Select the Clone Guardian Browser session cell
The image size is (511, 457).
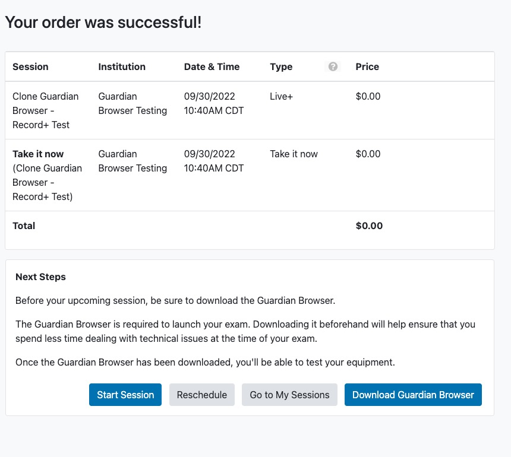[45, 110]
